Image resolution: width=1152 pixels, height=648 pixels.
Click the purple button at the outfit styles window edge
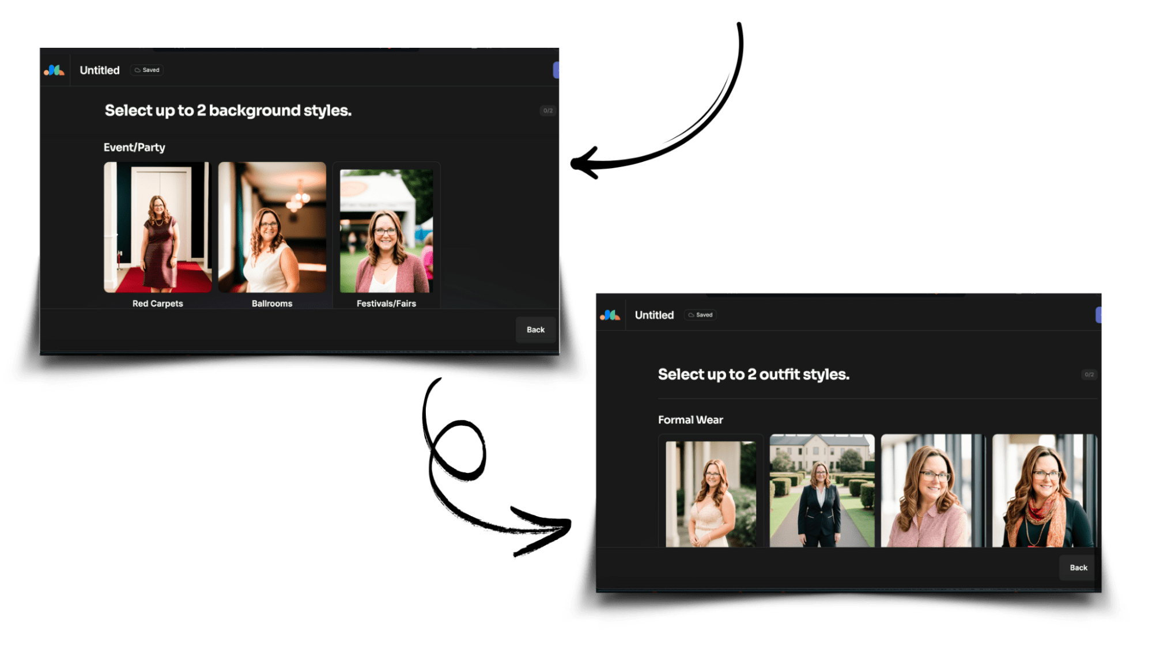pos(1098,315)
